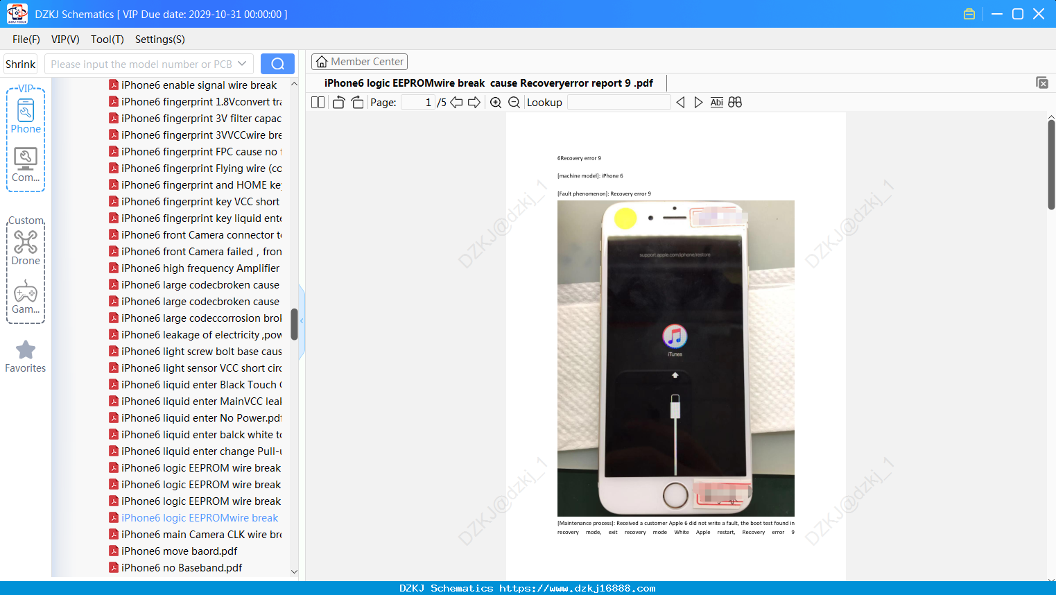Open Favorites from the sidebar
Image resolution: width=1056 pixels, height=595 pixels.
click(x=26, y=356)
